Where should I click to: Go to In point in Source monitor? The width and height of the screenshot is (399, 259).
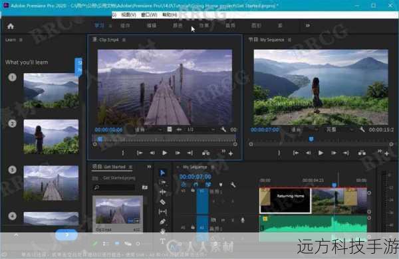tap(140, 153)
